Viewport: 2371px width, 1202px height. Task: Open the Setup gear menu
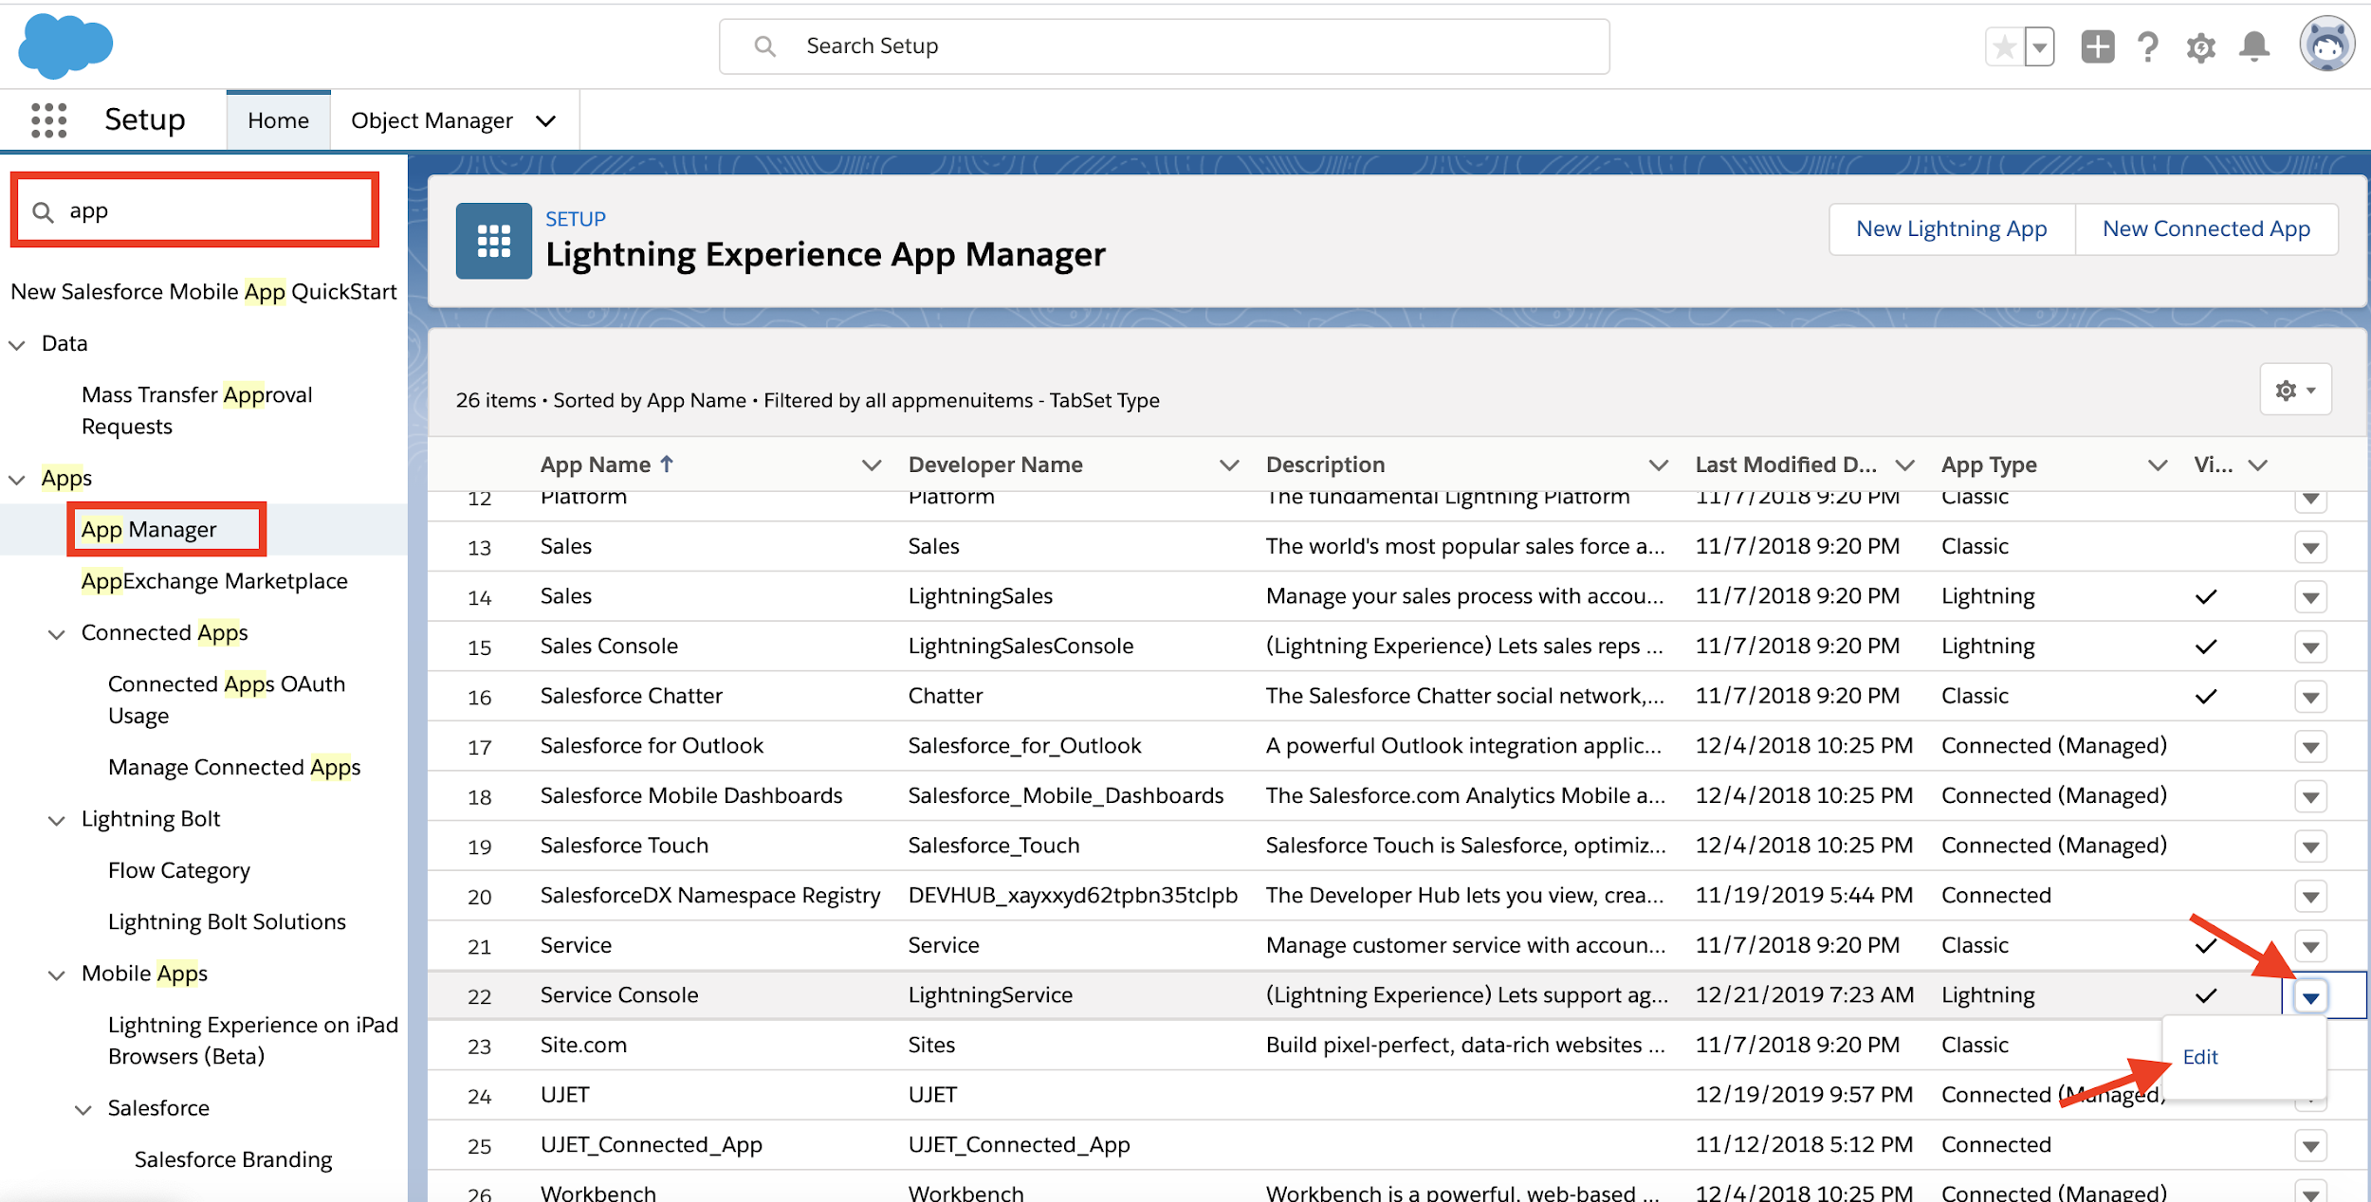tap(2200, 46)
